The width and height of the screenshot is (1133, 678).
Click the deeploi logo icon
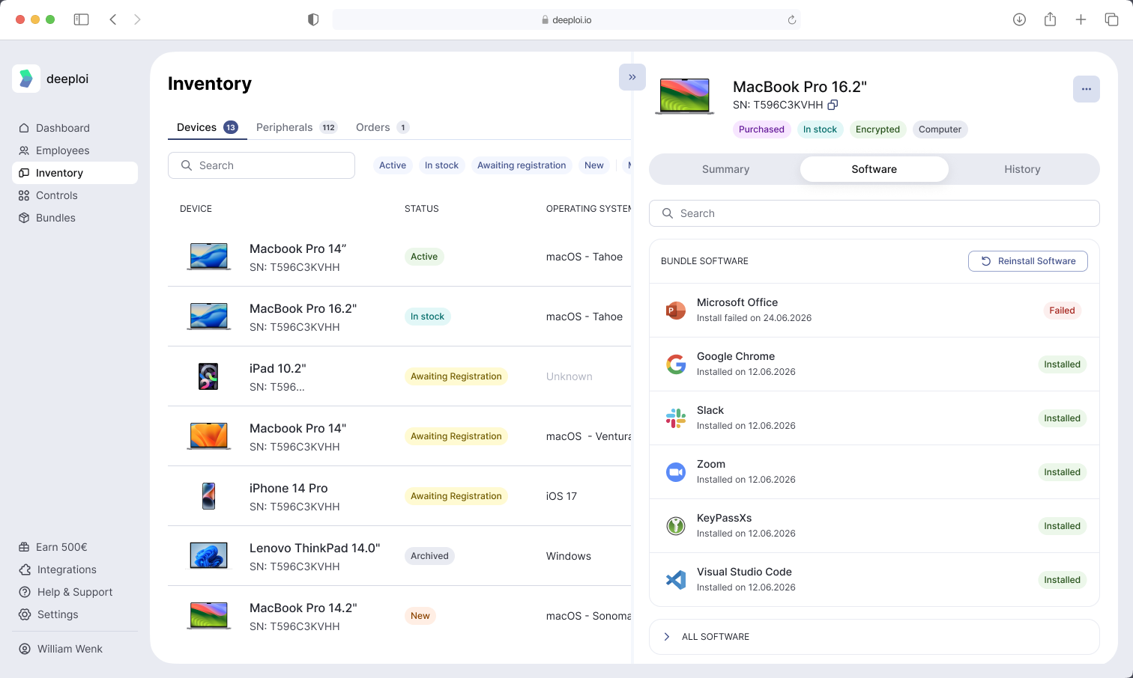point(26,79)
